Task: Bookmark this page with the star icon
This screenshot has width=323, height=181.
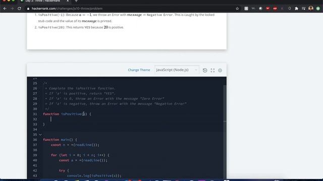Action: (237, 9)
